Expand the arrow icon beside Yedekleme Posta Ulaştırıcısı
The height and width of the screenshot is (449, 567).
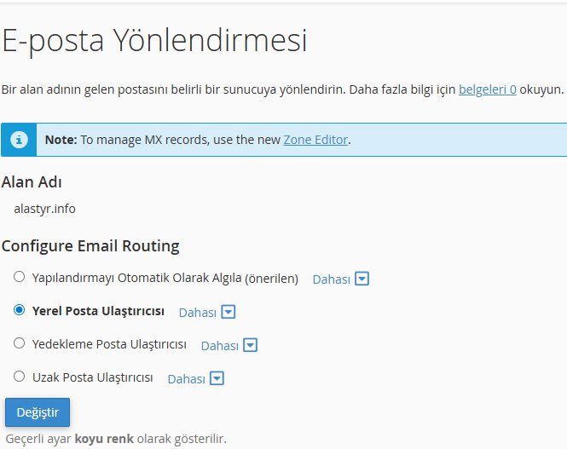pos(250,345)
